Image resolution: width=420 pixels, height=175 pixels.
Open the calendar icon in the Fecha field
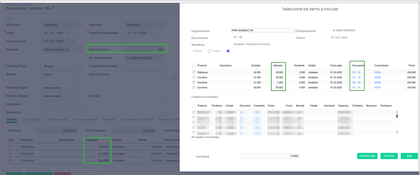coord(68,33)
